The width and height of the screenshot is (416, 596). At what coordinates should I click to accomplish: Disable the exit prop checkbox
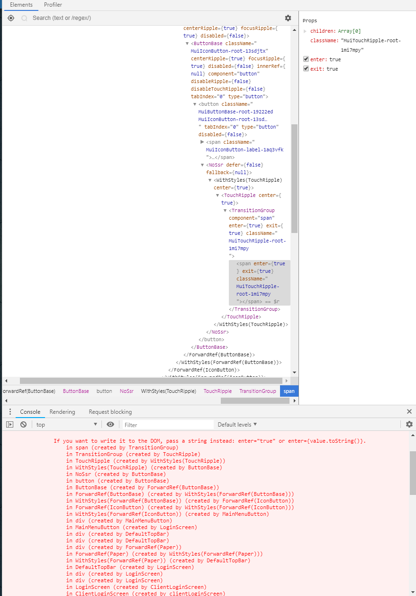coord(306,68)
